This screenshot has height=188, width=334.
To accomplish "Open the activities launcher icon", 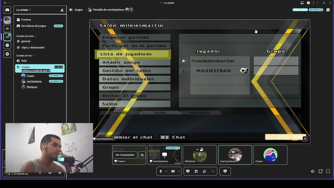I will click(x=196, y=171).
